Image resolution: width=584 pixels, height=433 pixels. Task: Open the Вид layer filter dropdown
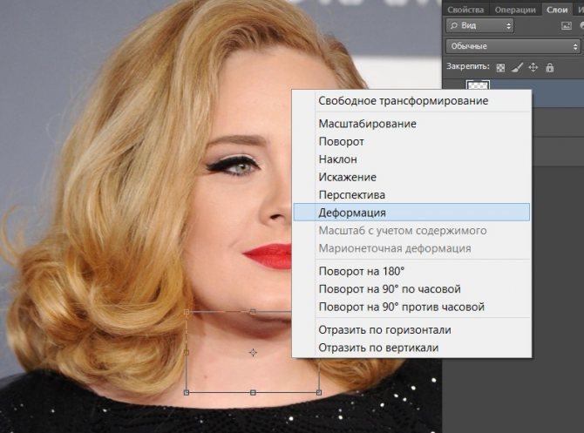[479, 26]
